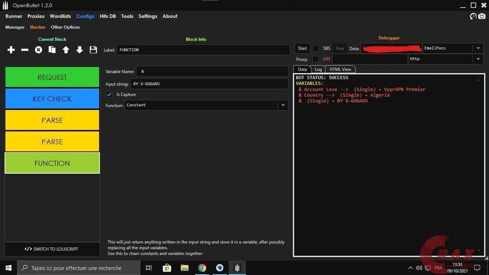
Task: Select the OpenBullet taskbar icon
Action: tap(237, 268)
